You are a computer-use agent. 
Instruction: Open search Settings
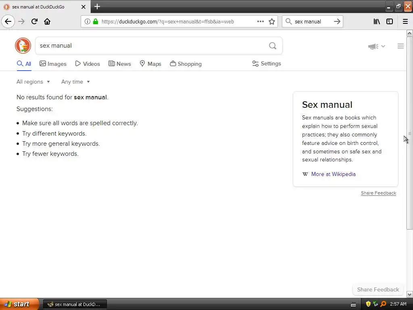click(x=267, y=63)
